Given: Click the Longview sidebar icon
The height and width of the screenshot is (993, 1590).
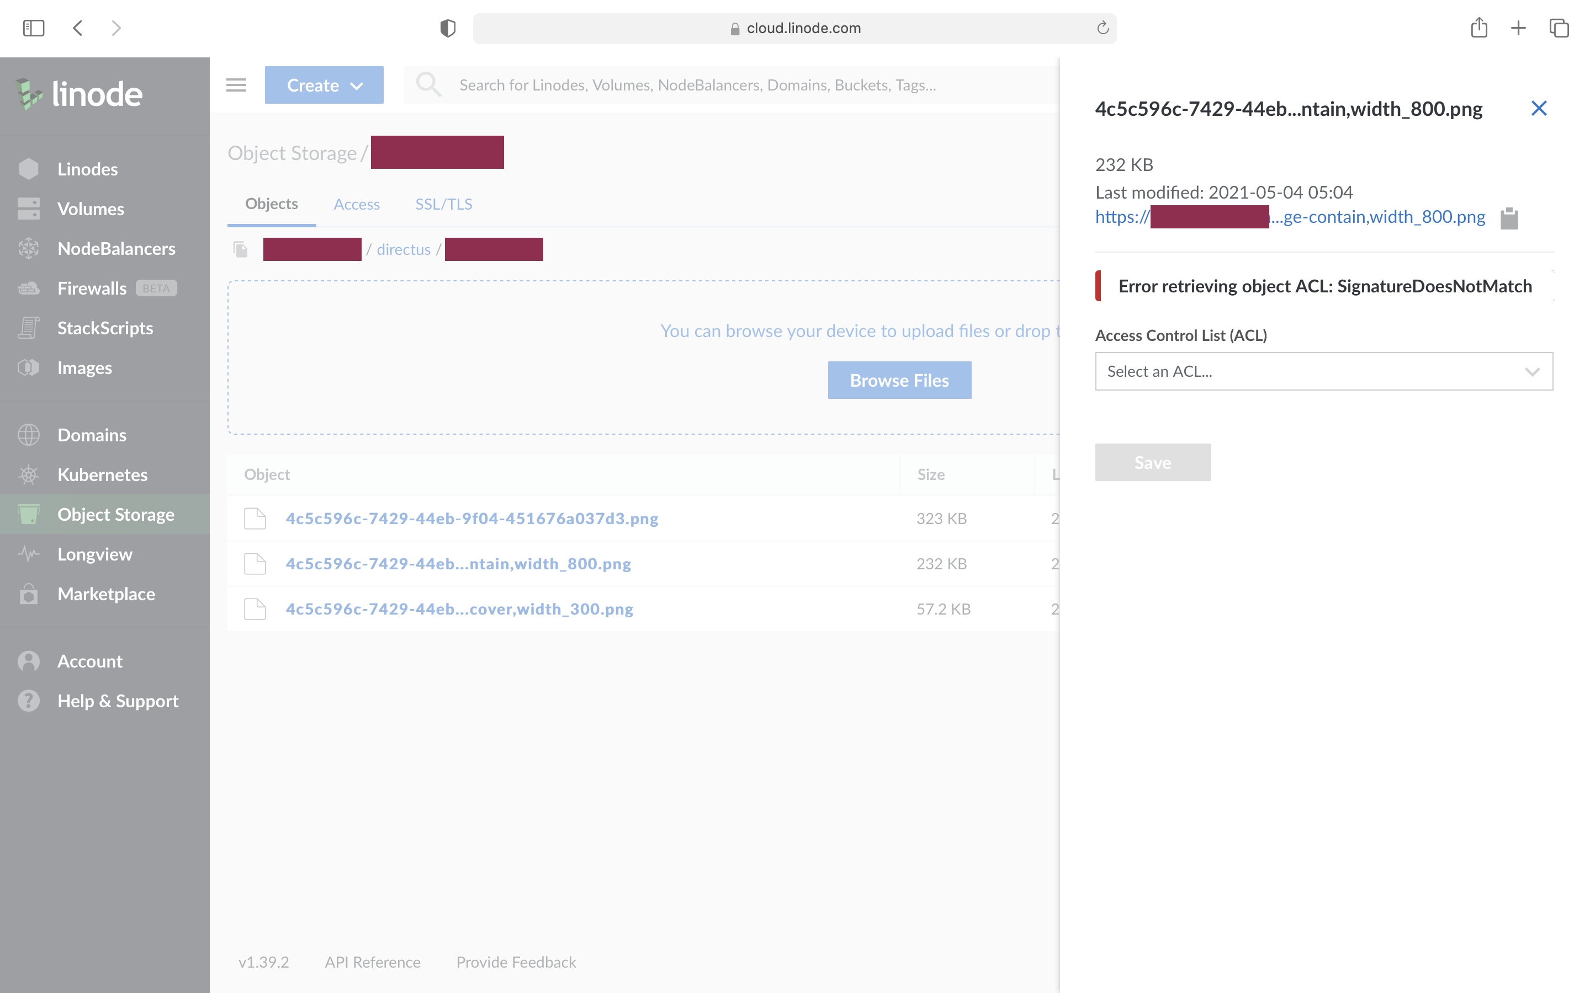Looking at the screenshot, I should 28,554.
